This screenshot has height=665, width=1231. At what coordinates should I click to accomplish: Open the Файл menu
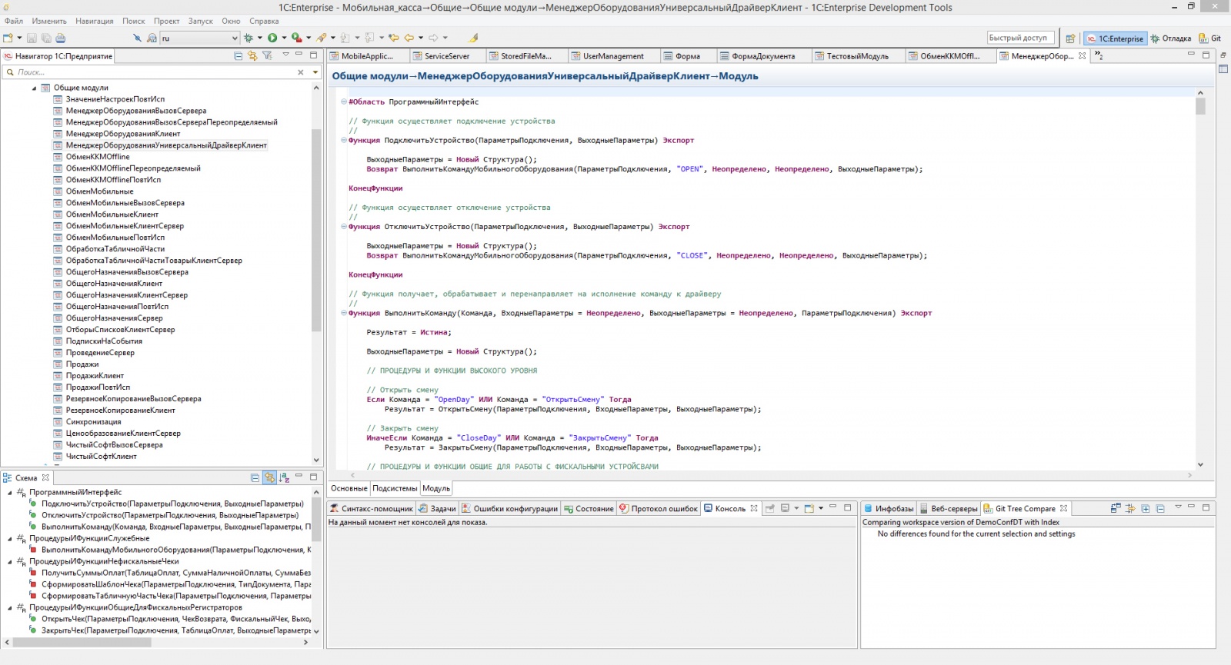point(14,21)
